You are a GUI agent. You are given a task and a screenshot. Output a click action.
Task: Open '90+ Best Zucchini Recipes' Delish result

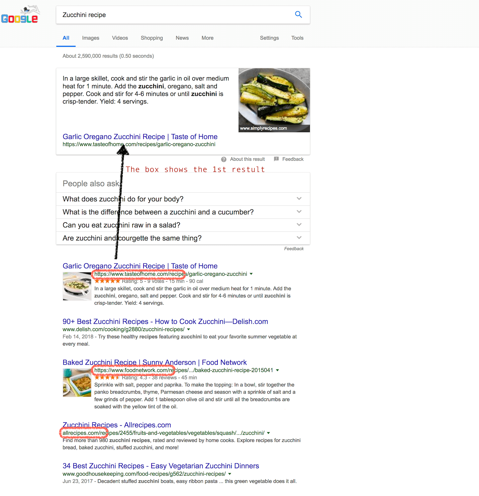[165, 322]
